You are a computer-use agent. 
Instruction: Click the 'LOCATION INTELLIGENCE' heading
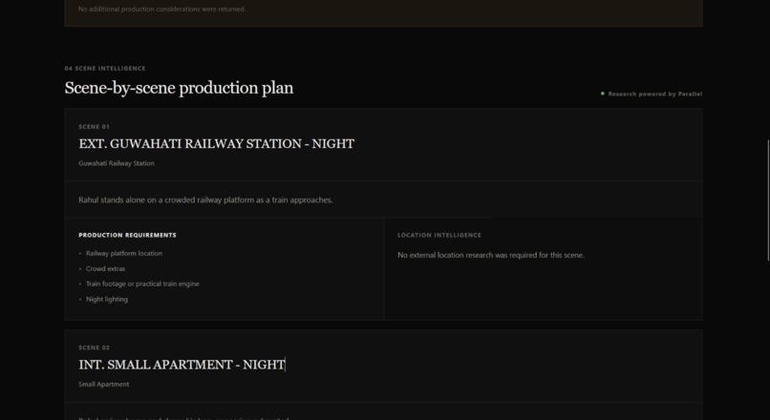click(x=439, y=235)
